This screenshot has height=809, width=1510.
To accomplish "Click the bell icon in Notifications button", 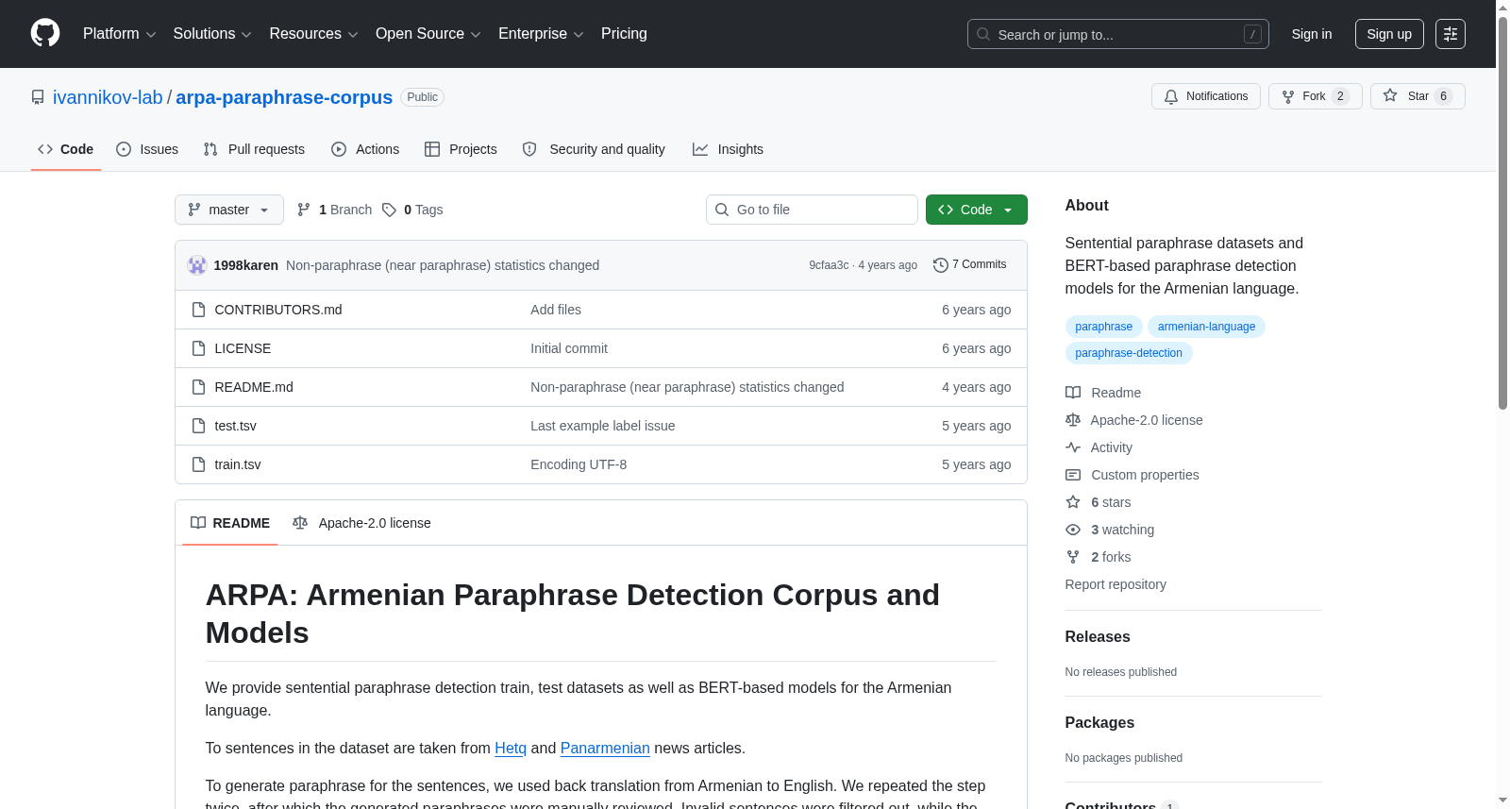I will coord(1171,96).
